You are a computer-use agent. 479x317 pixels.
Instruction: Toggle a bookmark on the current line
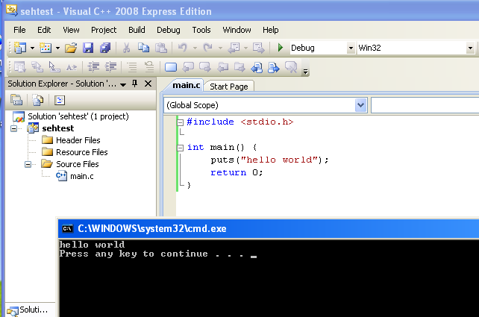pyautogui.click(x=171, y=67)
